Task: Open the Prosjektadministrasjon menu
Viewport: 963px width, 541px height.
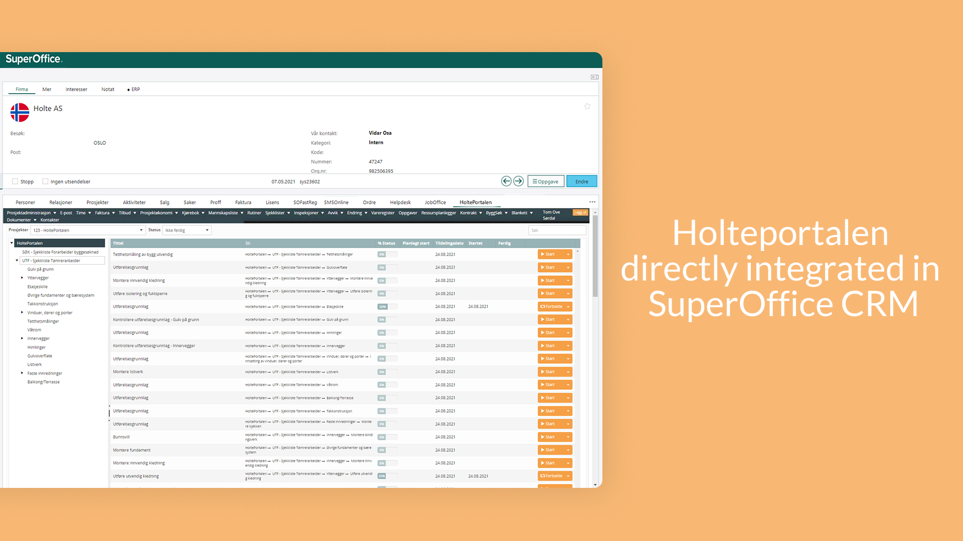Action: point(31,213)
